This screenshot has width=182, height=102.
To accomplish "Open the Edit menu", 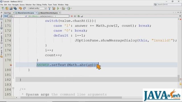I will (x=5, y=5).
